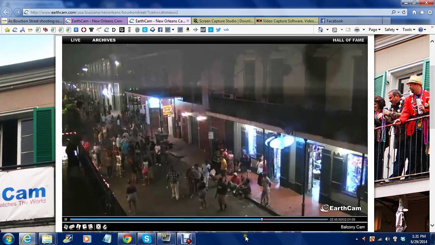The height and width of the screenshot is (245, 435).
Task: Open the Page dropdown menu
Action: [x=375, y=30]
